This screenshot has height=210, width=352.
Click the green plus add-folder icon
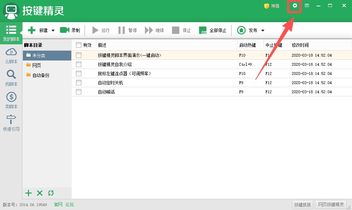coord(28,193)
